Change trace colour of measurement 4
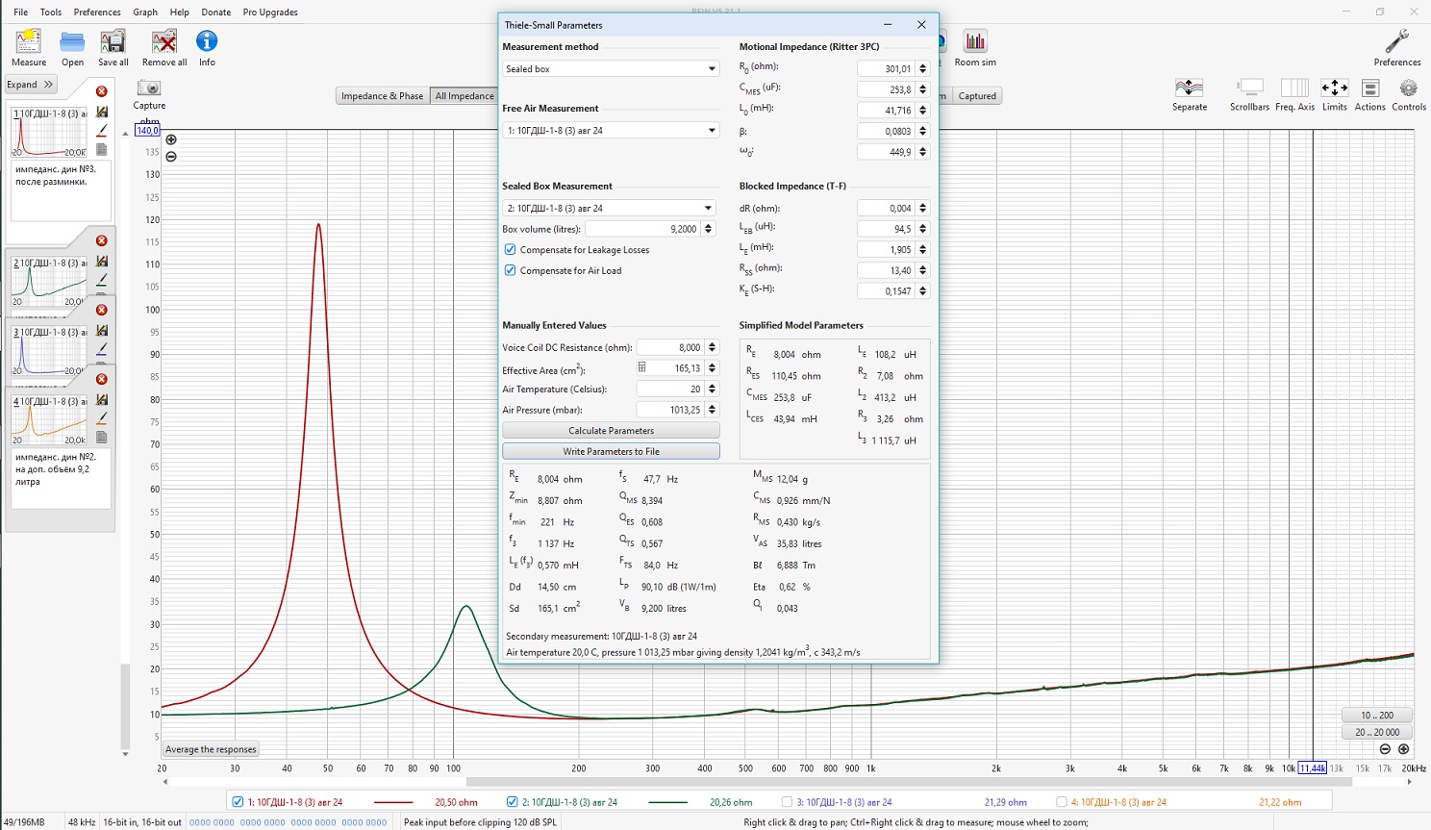1431x830 pixels. click(x=101, y=419)
